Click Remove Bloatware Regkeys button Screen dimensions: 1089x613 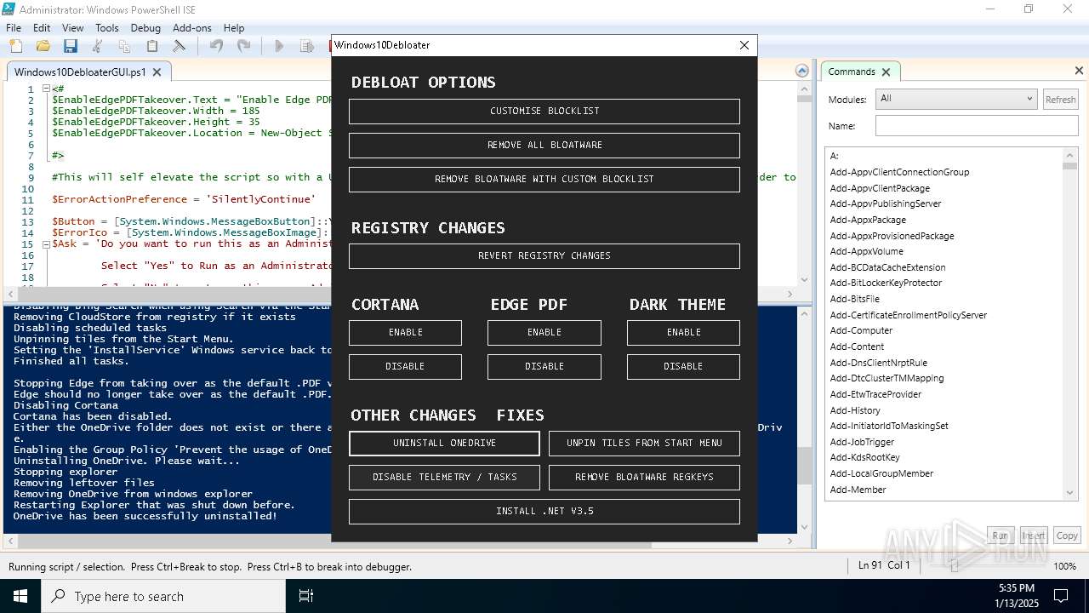click(x=644, y=478)
